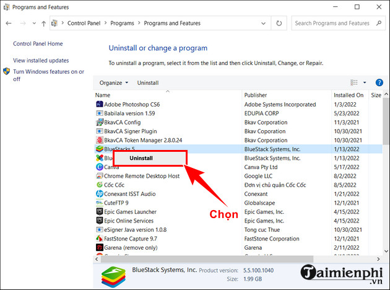Click the eSigner Java version icon
This screenshot has height=290, width=390.
click(100, 229)
